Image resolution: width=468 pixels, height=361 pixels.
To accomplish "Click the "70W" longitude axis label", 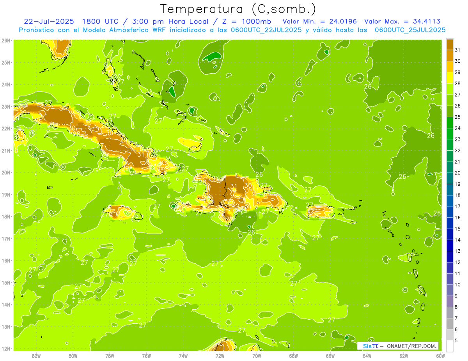I will [x=257, y=356].
